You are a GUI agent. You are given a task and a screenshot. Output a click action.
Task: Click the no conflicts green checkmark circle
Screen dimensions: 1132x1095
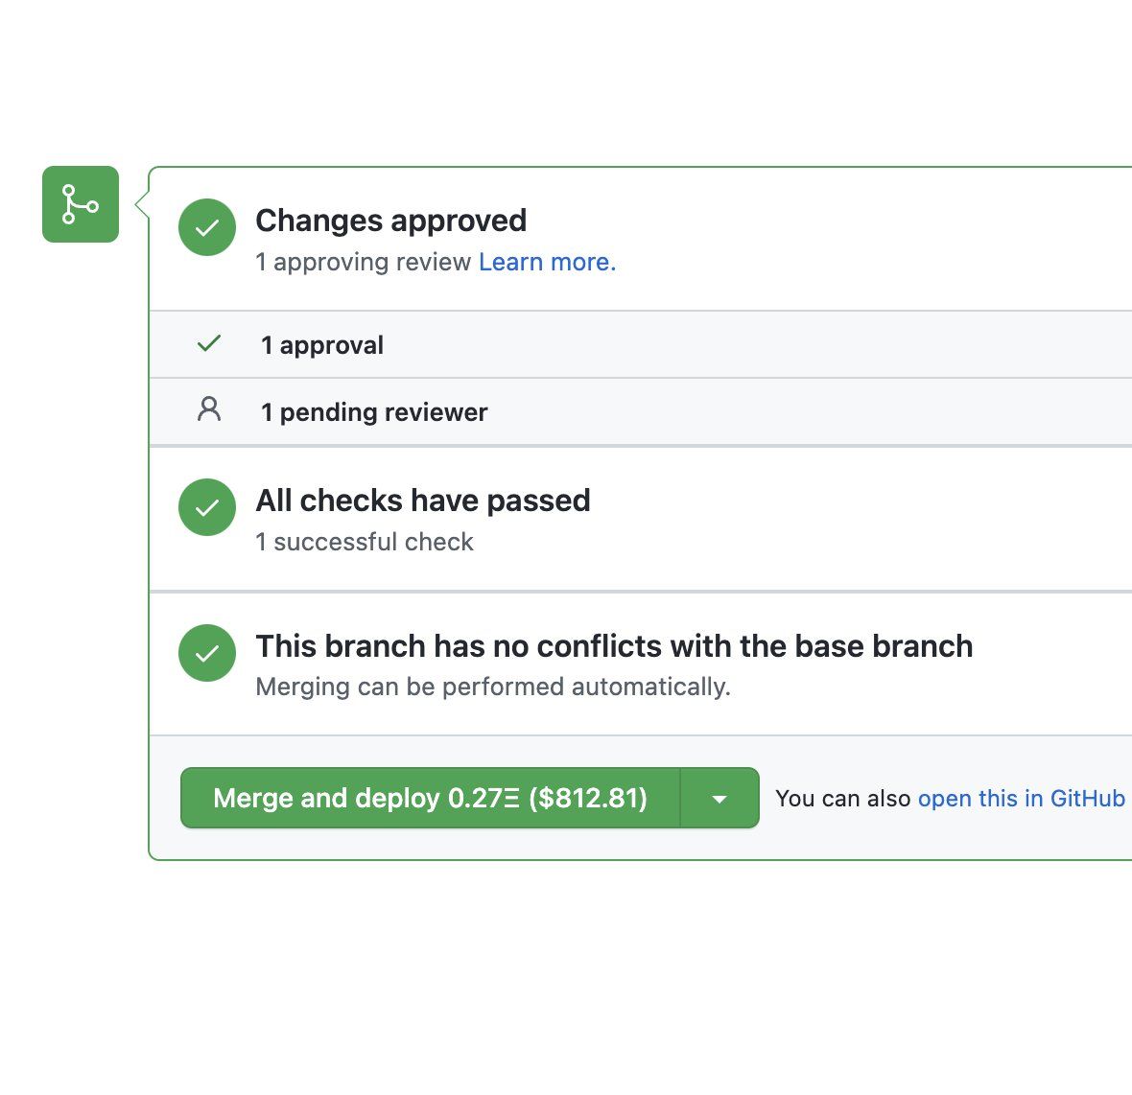tap(207, 653)
